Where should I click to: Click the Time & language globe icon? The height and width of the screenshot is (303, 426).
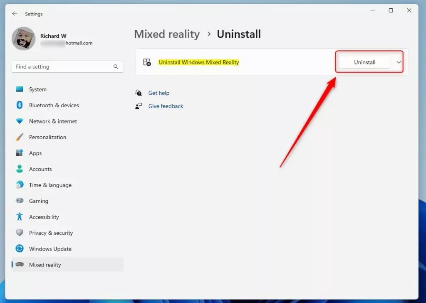(x=20, y=185)
